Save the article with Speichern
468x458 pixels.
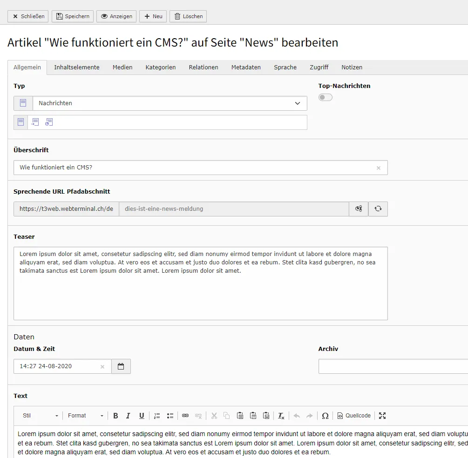[x=73, y=16]
